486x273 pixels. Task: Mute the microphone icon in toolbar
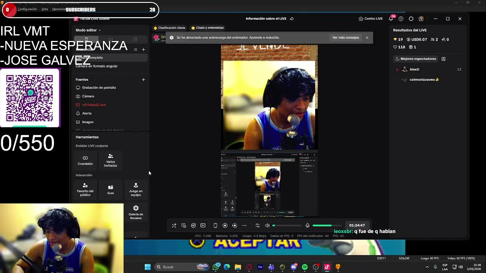click(x=308, y=226)
